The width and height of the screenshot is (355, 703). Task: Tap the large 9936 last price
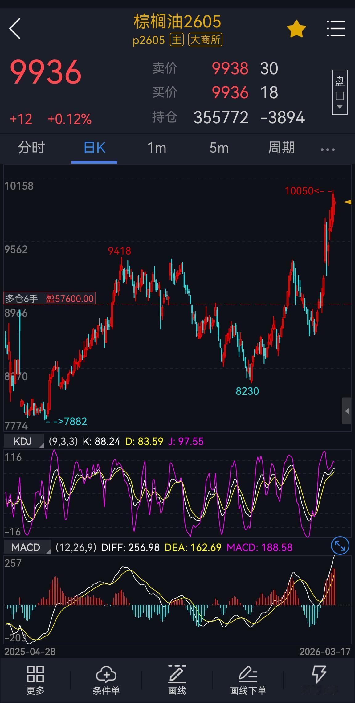click(x=46, y=72)
